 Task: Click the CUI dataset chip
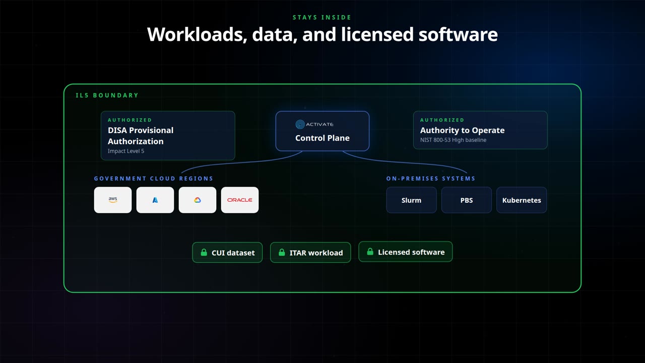click(227, 253)
